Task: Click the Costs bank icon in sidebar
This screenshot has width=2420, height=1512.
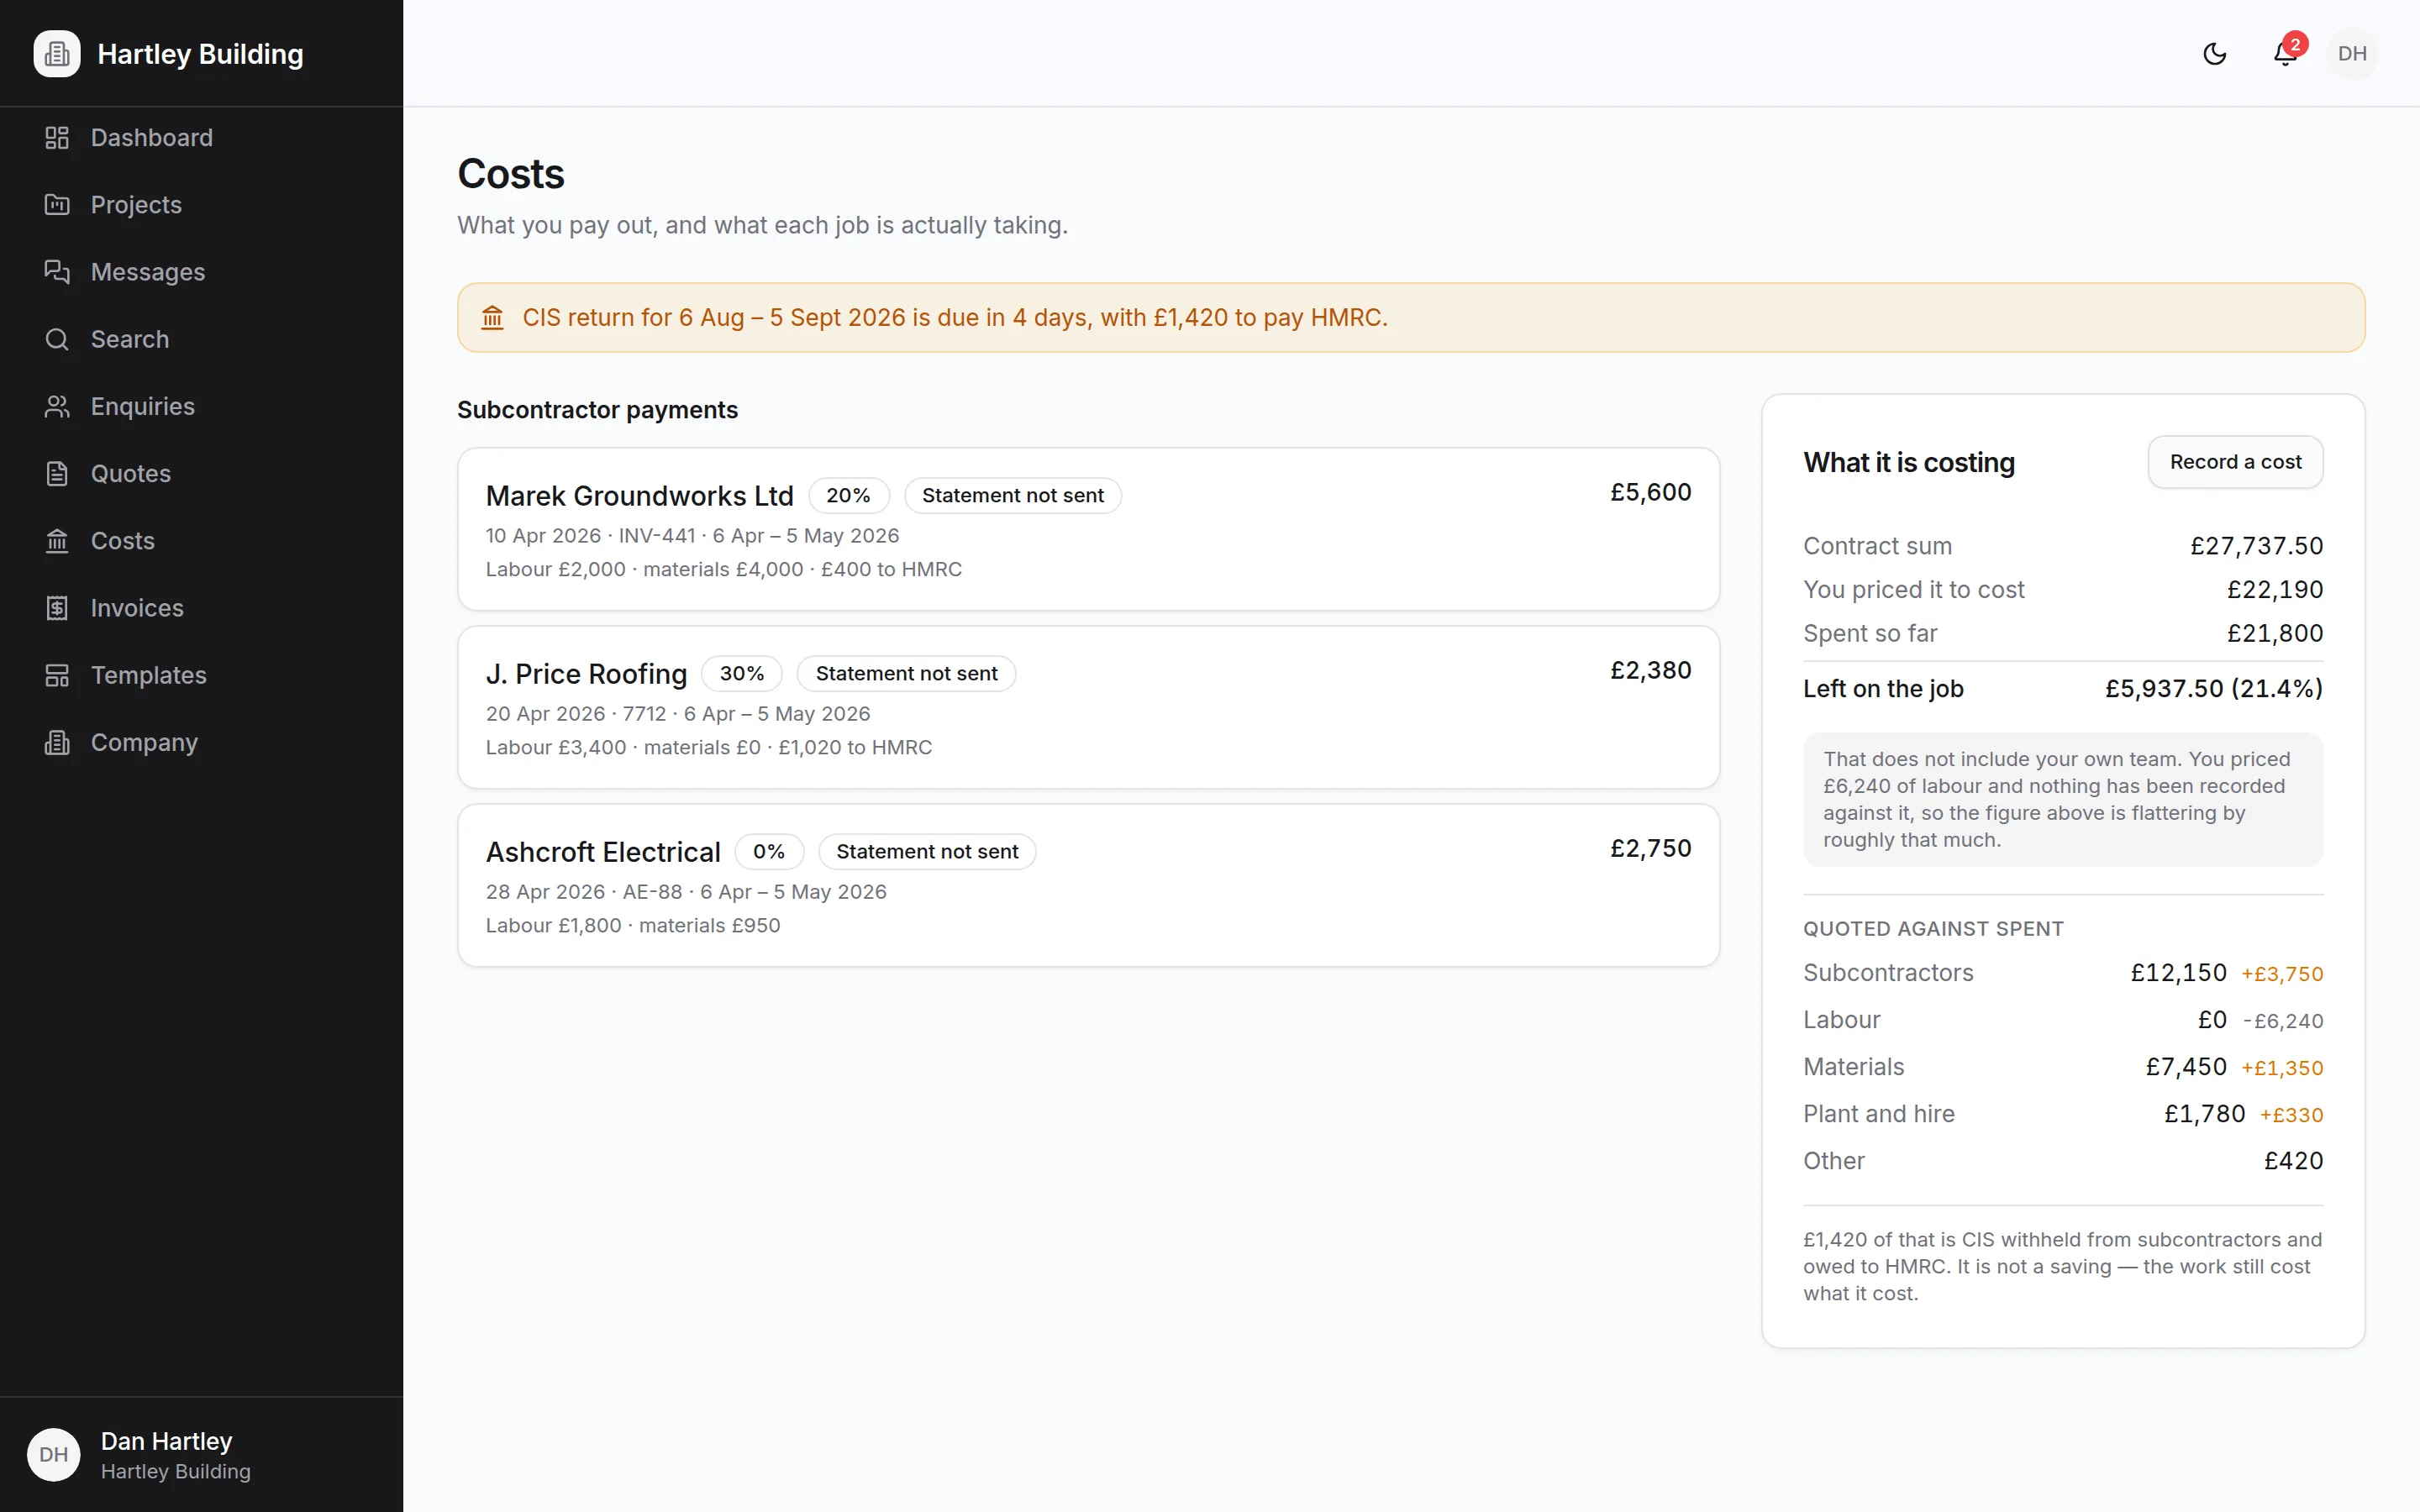Action: (57, 541)
